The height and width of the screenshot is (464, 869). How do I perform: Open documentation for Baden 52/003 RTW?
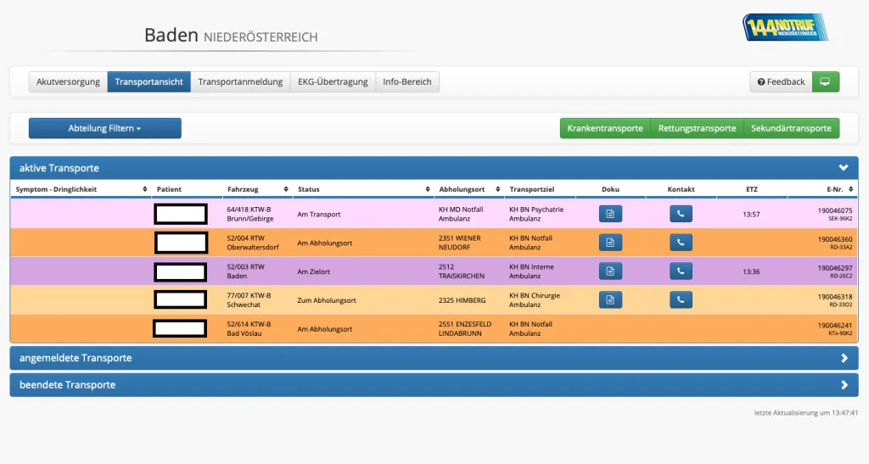[x=610, y=271]
